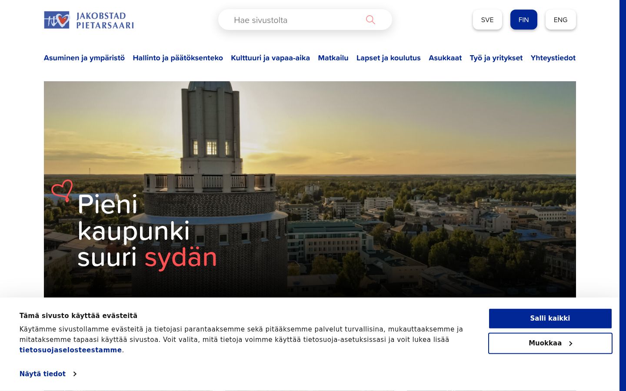This screenshot has height=391, width=626.
Task: Click the 'Tämä sivusto käyttää evästeitä' heading
Action: tap(78, 316)
